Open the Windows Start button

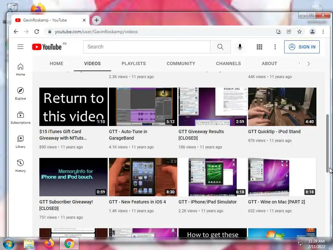click(x=9, y=243)
